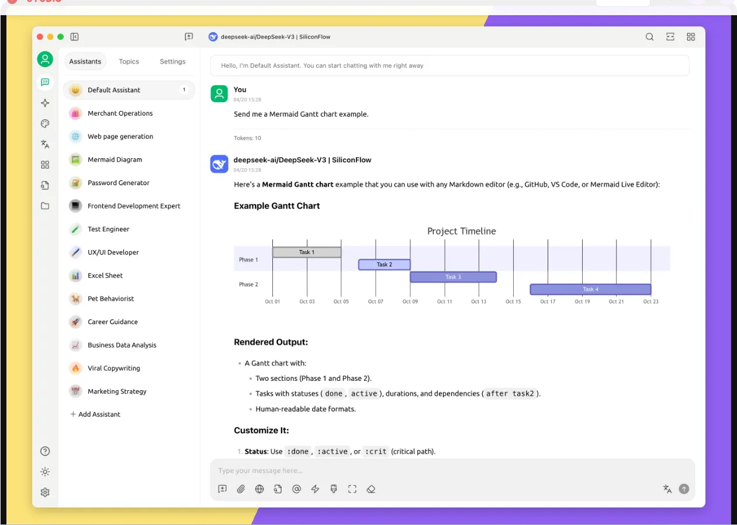Open message search with the magnifier icon
This screenshot has height=525, width=737.
[649, 37]
